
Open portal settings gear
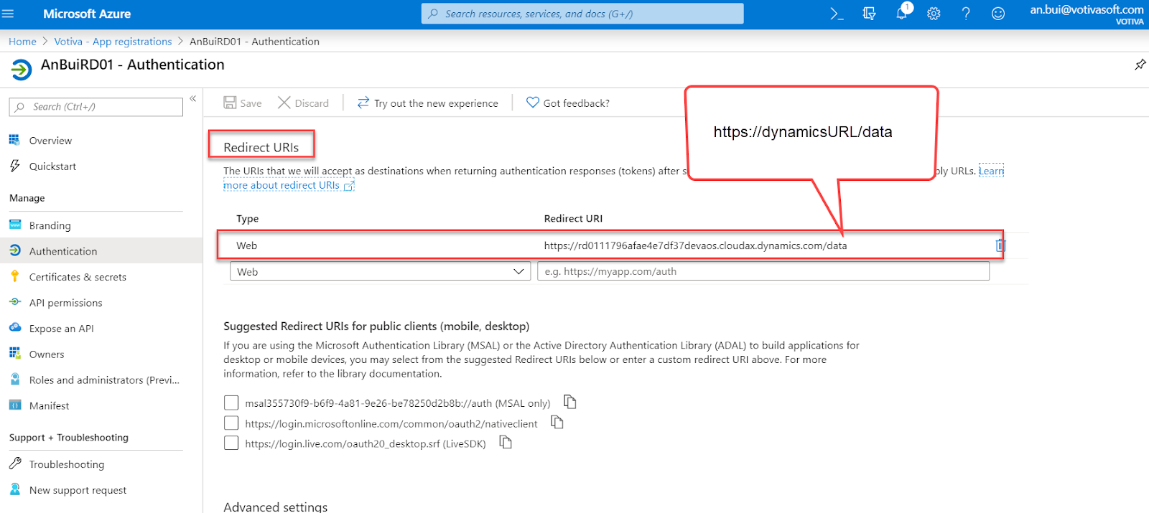(x=934, y=14)
